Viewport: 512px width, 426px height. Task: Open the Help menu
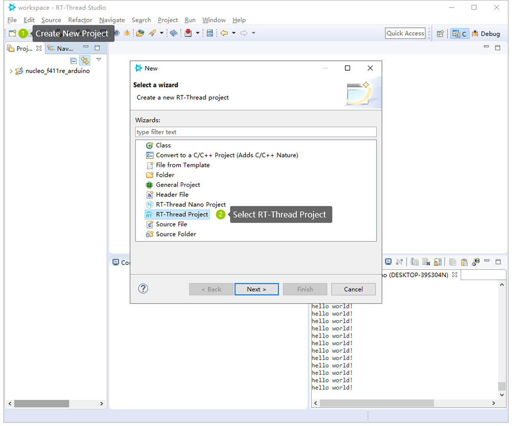click(x=239, y=20)
